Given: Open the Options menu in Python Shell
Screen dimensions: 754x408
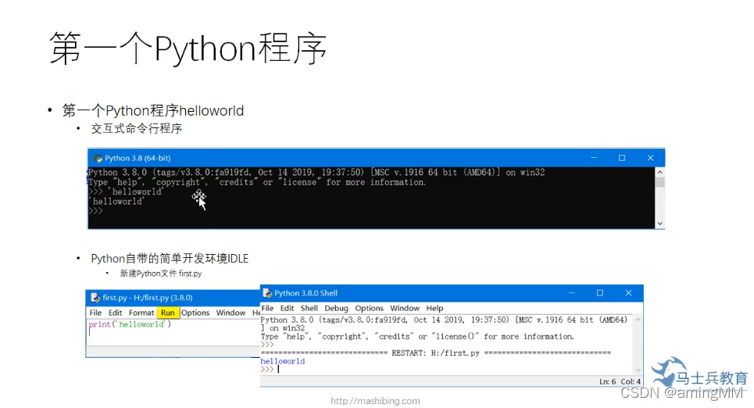Looking at the screenshot, I should [370, 308].
